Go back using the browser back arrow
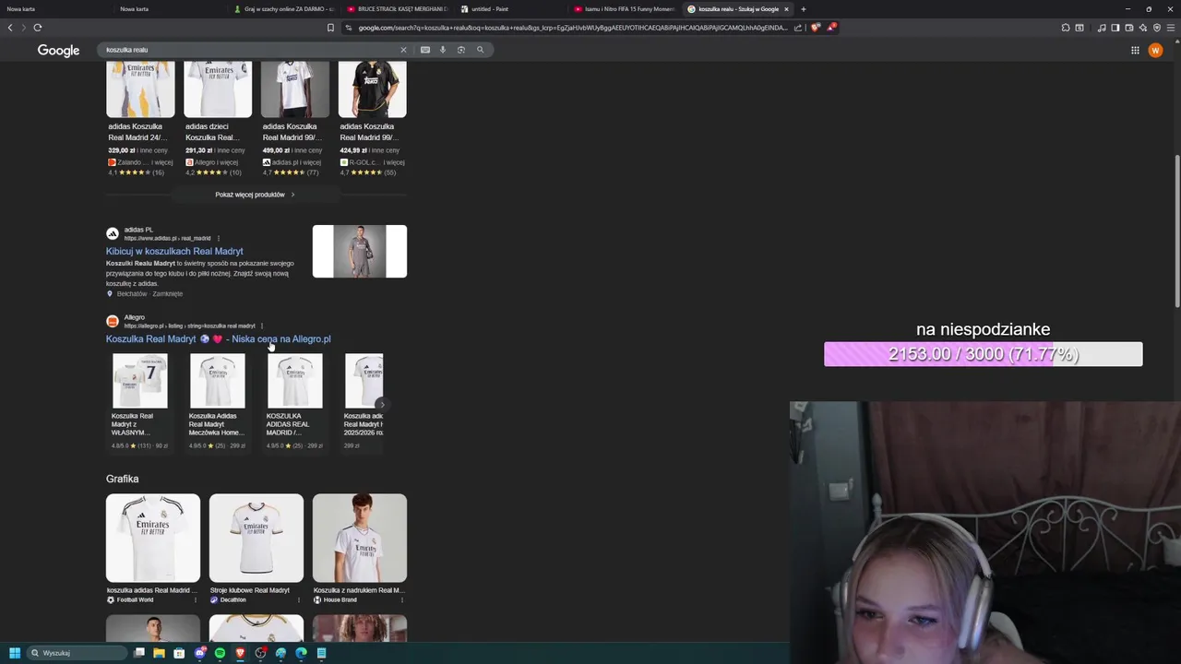 (10, 28)
